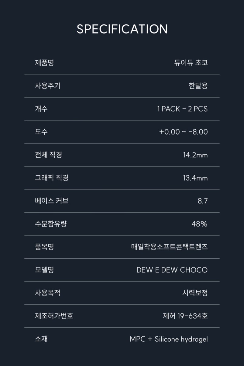The image size is (244, 366).
Task: Click the 제품명 row label
Action: pos(44,63)
